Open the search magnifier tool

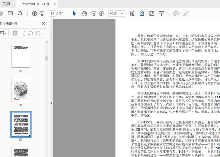(20, 14)
